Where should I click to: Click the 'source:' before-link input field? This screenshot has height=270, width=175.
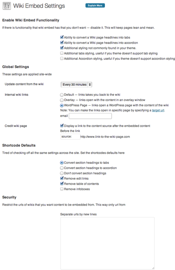click(70, 136)
